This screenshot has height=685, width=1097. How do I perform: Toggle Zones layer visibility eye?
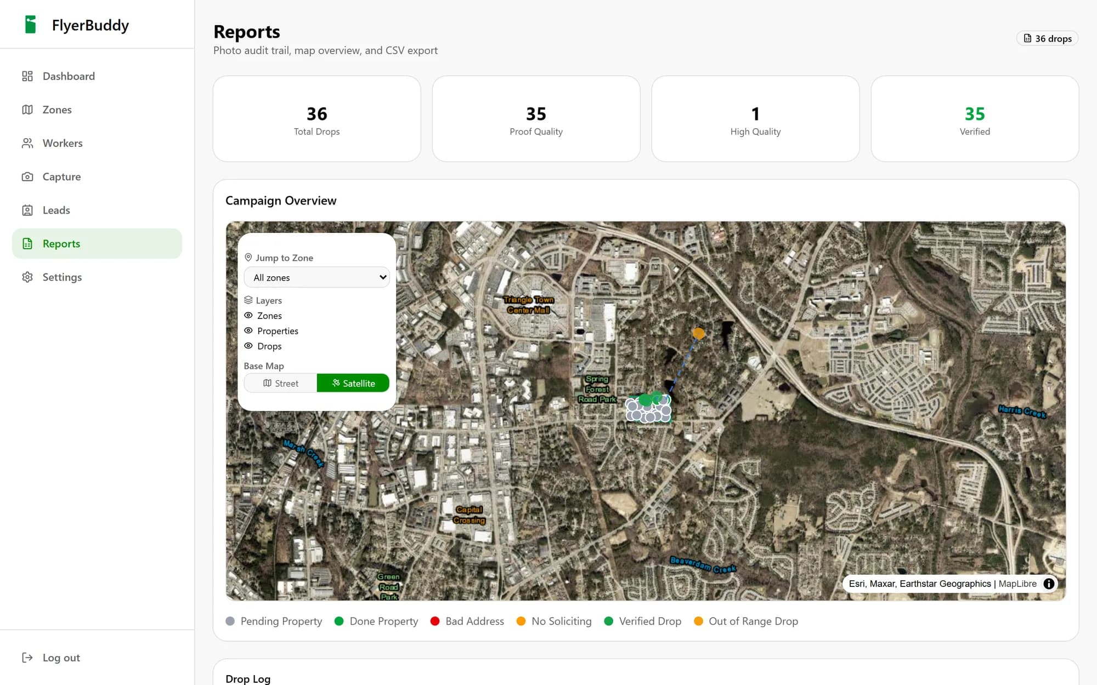coord(248,315)
